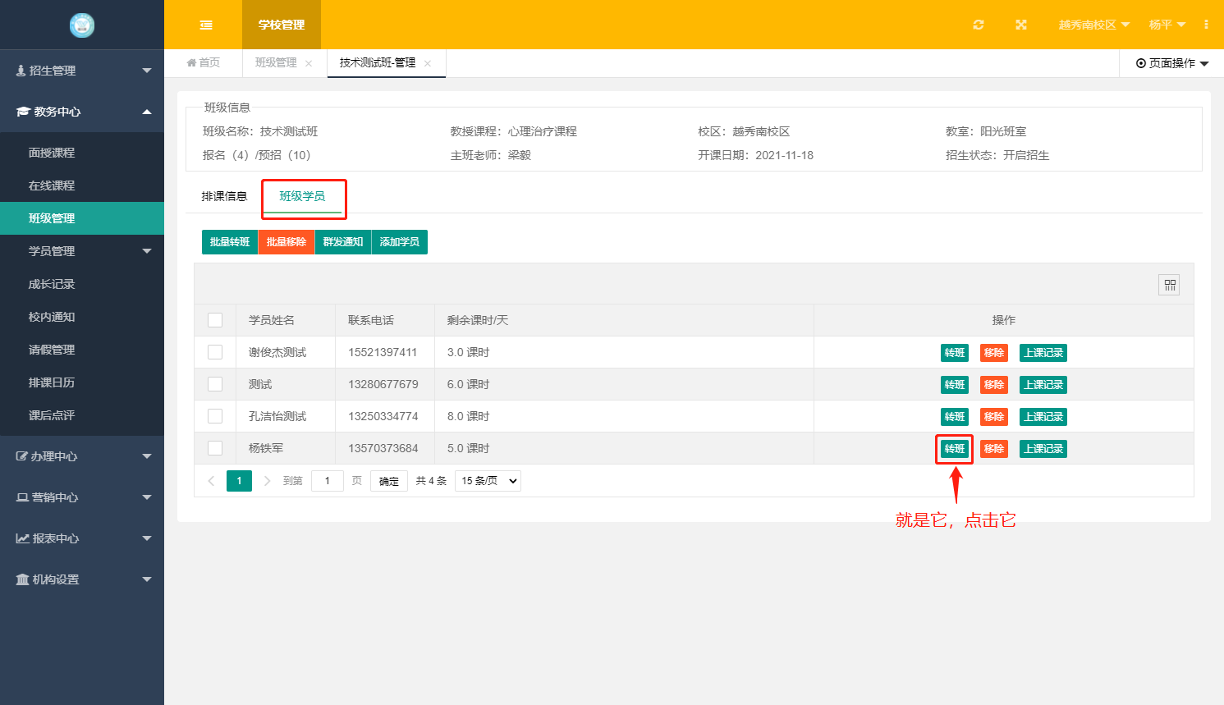Tick the checkbox for 杨铁军 row
This screenshot has width=1224, height=705.
(215, 448)
